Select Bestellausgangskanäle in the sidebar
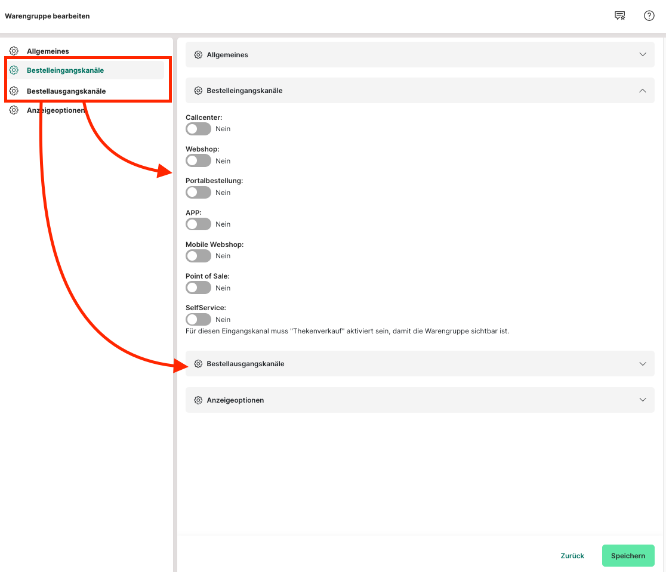This screenshot has height=572, width=666. click(x=66, y=91)
